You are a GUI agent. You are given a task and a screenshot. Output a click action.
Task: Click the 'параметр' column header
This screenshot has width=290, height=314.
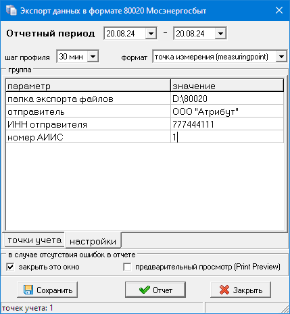point(88,86)
